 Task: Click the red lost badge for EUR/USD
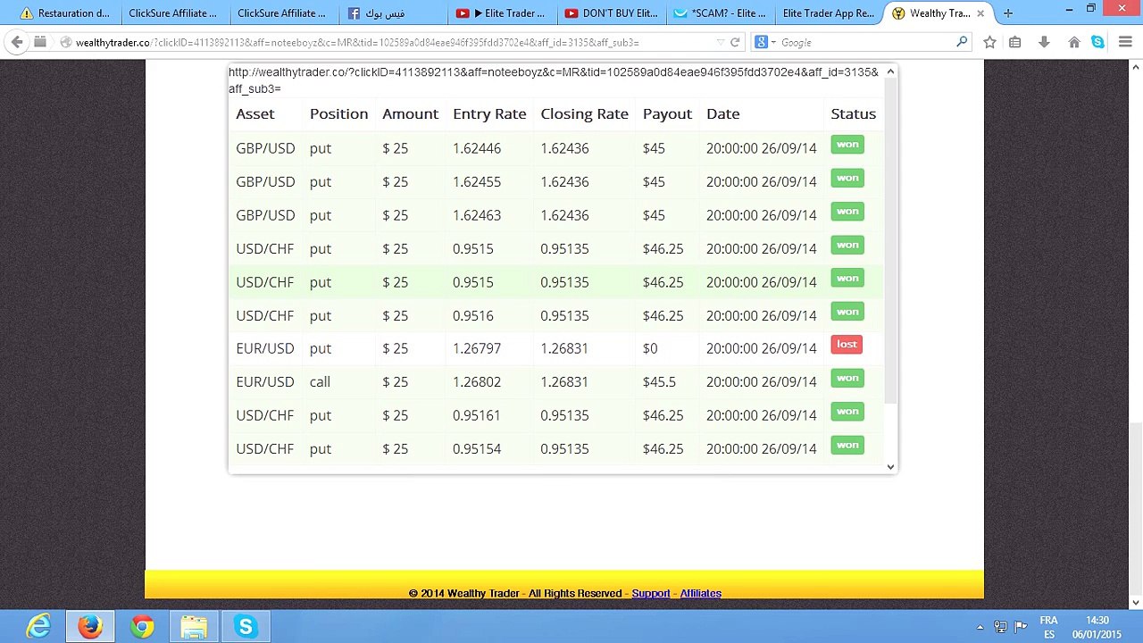pos(847,345)
